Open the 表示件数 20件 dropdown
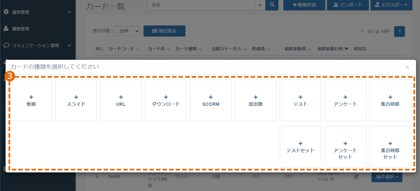The image size is (420, 191). [x=127, y=31]
